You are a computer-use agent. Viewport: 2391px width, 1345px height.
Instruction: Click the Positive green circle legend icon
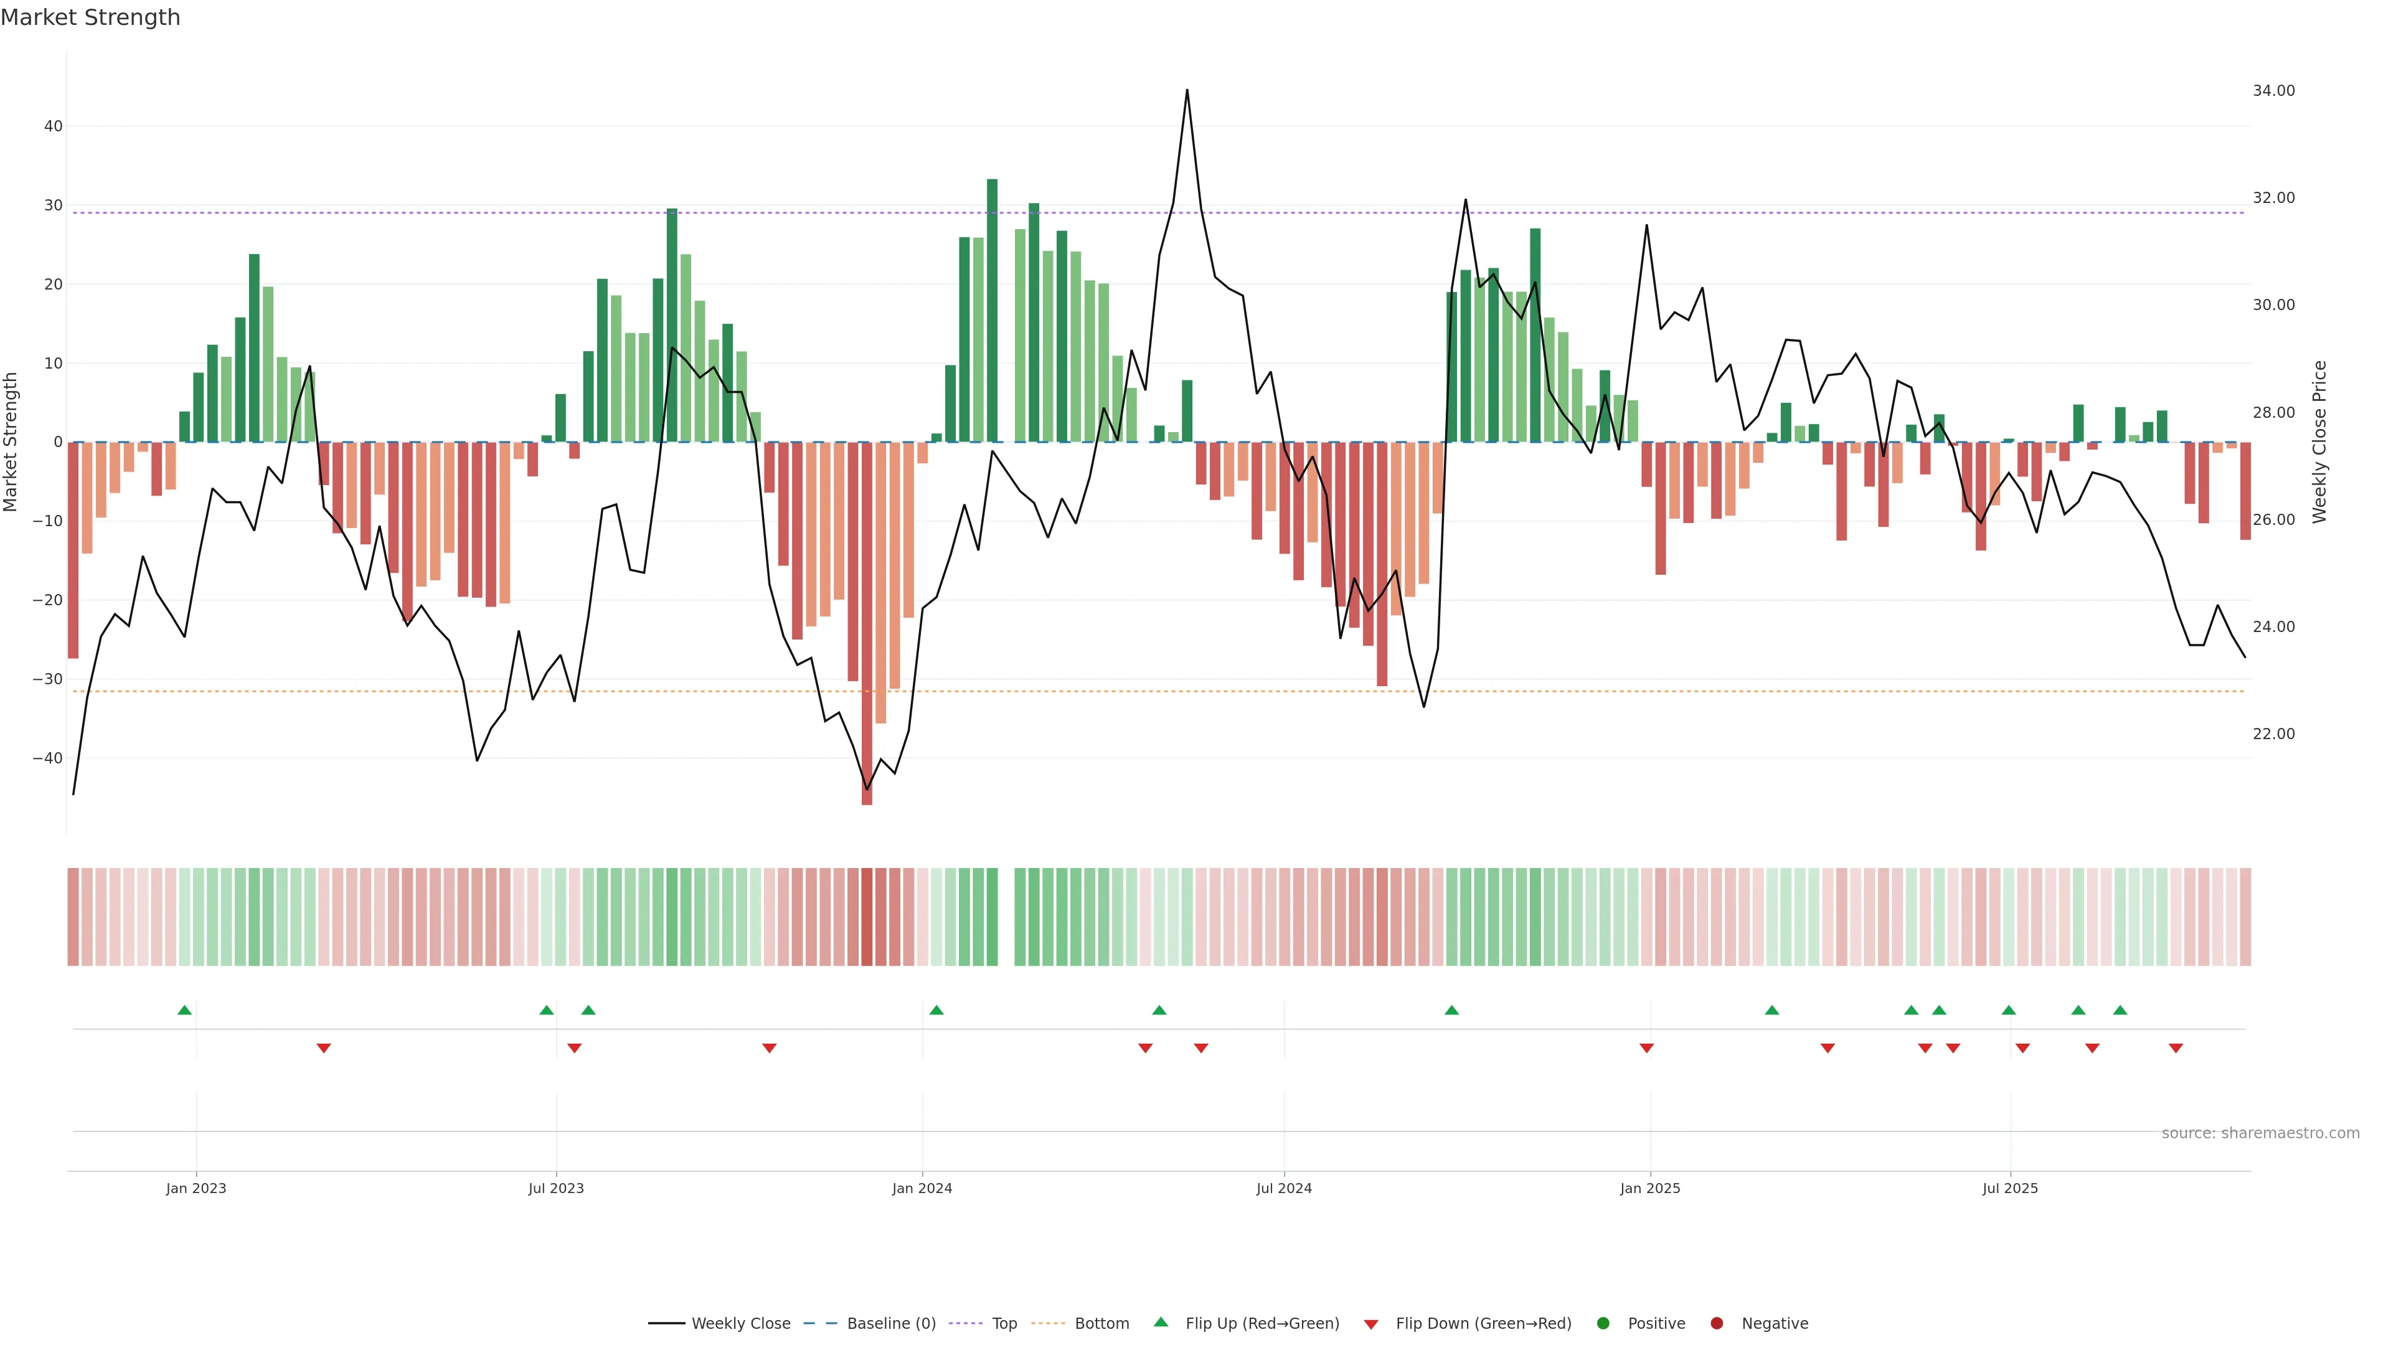1603,1324
